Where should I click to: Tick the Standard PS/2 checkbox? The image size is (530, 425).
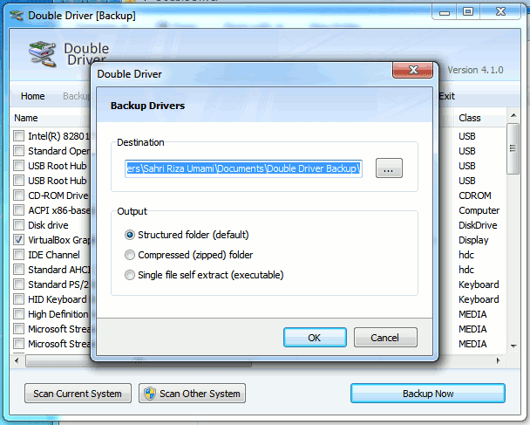pyautogui.click(x=18, y=284)
